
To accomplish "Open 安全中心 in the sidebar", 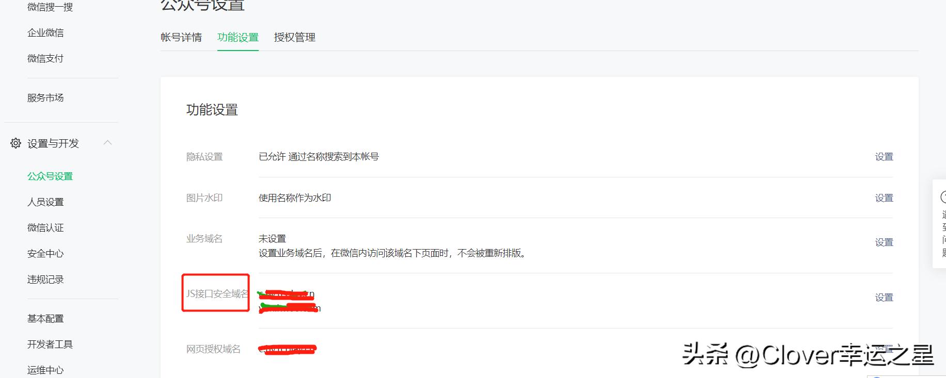I will [45, 253].
